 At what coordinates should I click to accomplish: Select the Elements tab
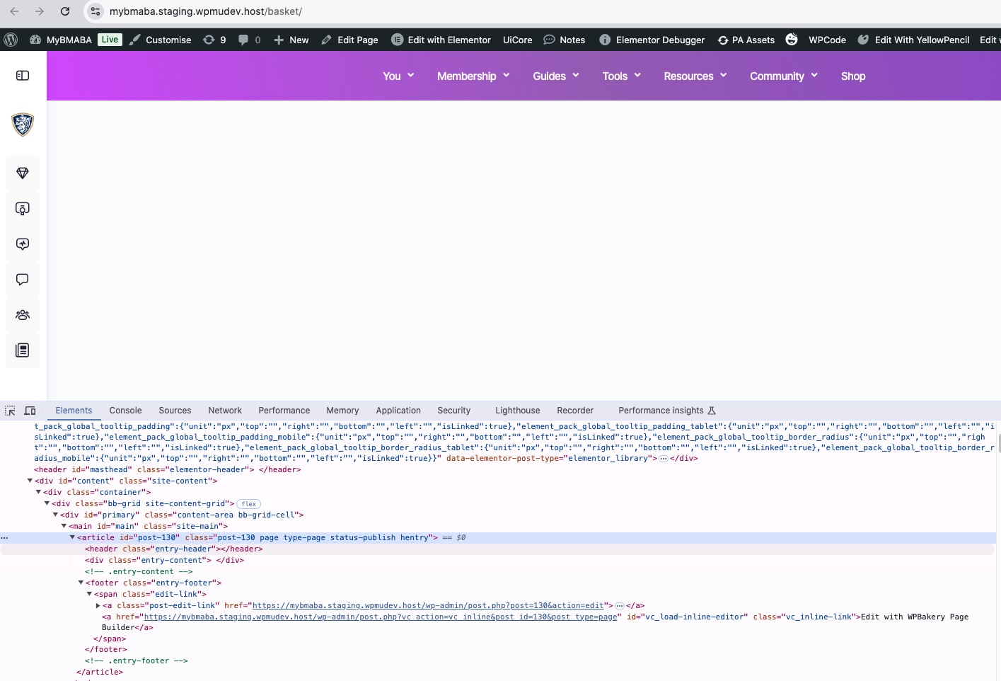pos(74,411)
